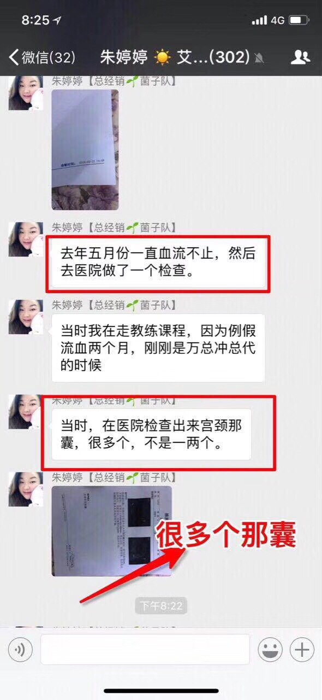
Task: Open group members icon in header
Action: (300, 56)
